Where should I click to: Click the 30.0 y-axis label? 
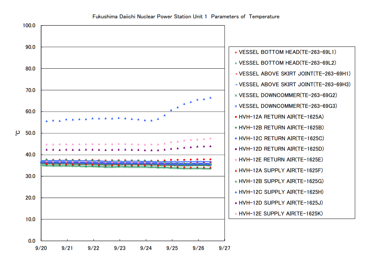click(x=30, y=176)
